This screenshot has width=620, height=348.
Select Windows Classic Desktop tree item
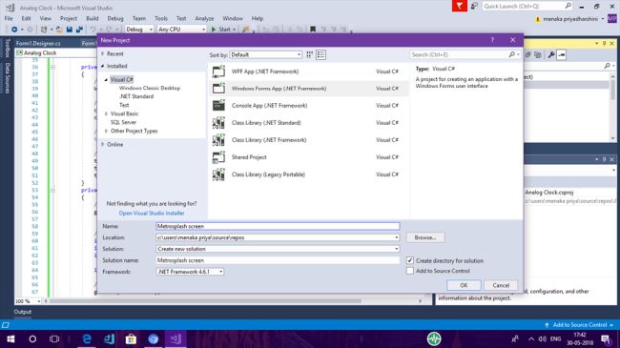(x=150, y=88)
